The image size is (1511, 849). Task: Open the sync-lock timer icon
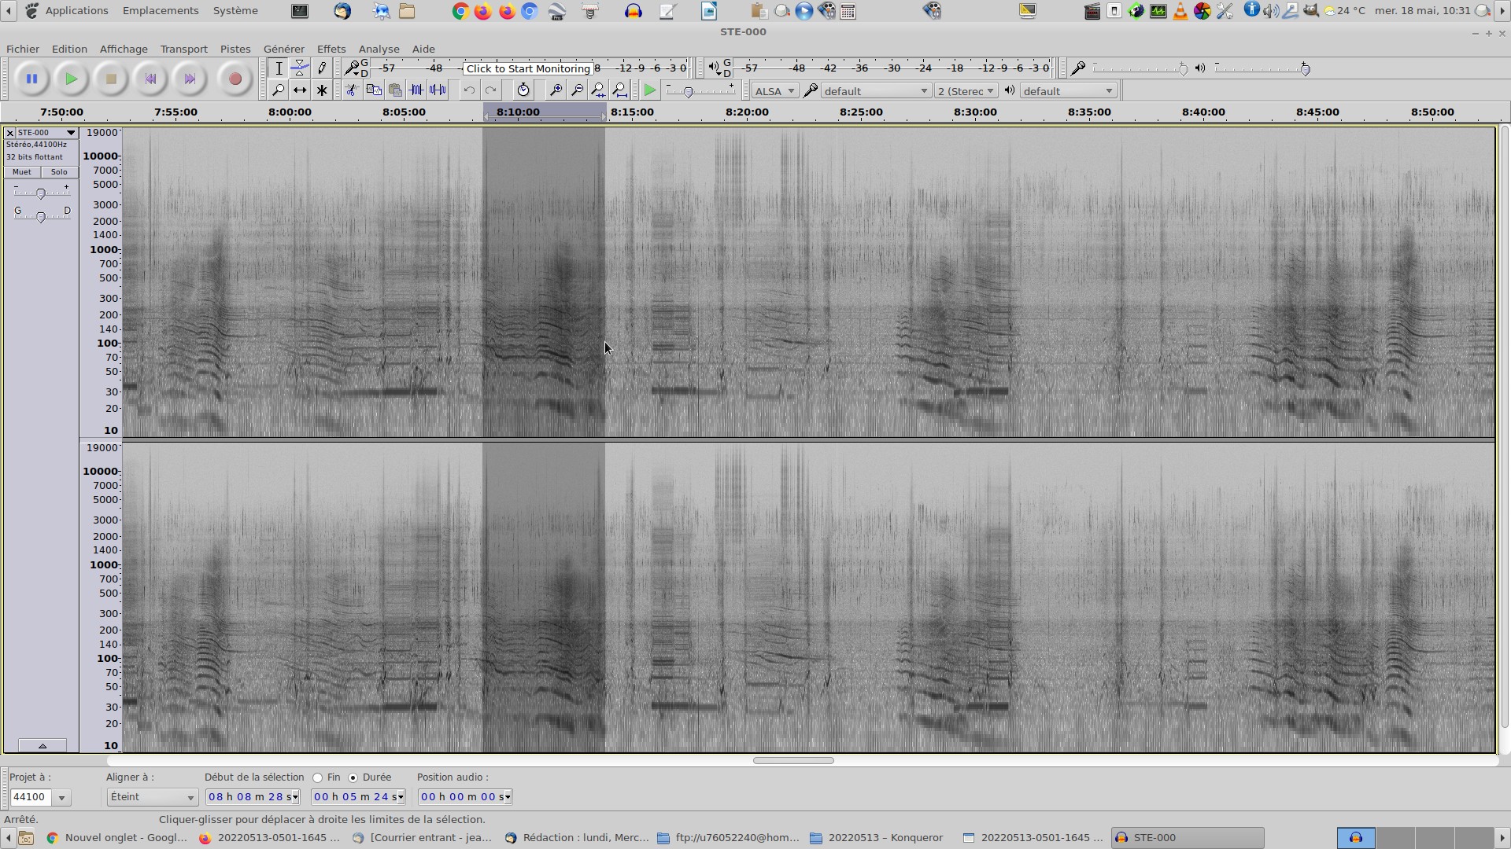(x=523, y=90)
